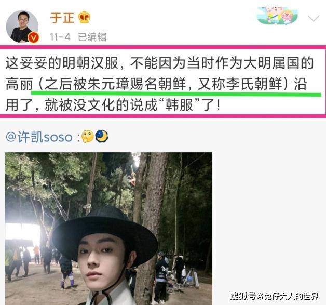The width and height of the screenshot is (326, 305).
Task: Click the quoted word “韩服”
Action: (x=180, y=105)
